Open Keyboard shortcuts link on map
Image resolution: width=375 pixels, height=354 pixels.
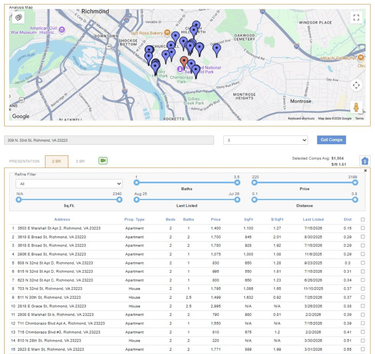tap(301, 118)
